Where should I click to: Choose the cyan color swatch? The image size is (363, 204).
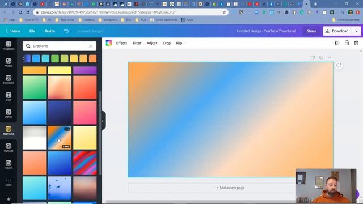(x=45, y=58)
